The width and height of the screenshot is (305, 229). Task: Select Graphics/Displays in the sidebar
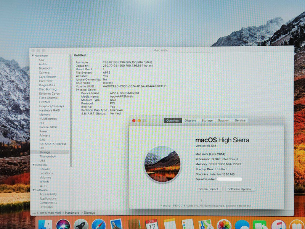click(51, 106)
